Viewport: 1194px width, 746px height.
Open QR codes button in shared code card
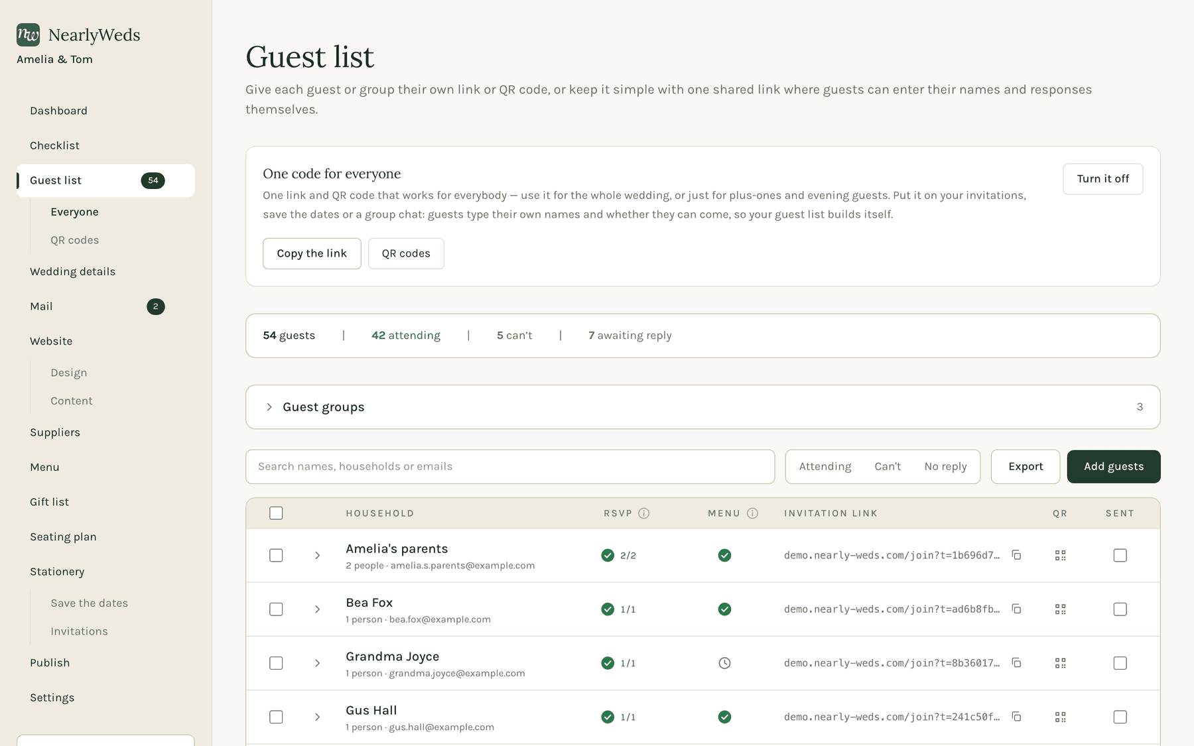pyautogui.click(x=406, y=253)
